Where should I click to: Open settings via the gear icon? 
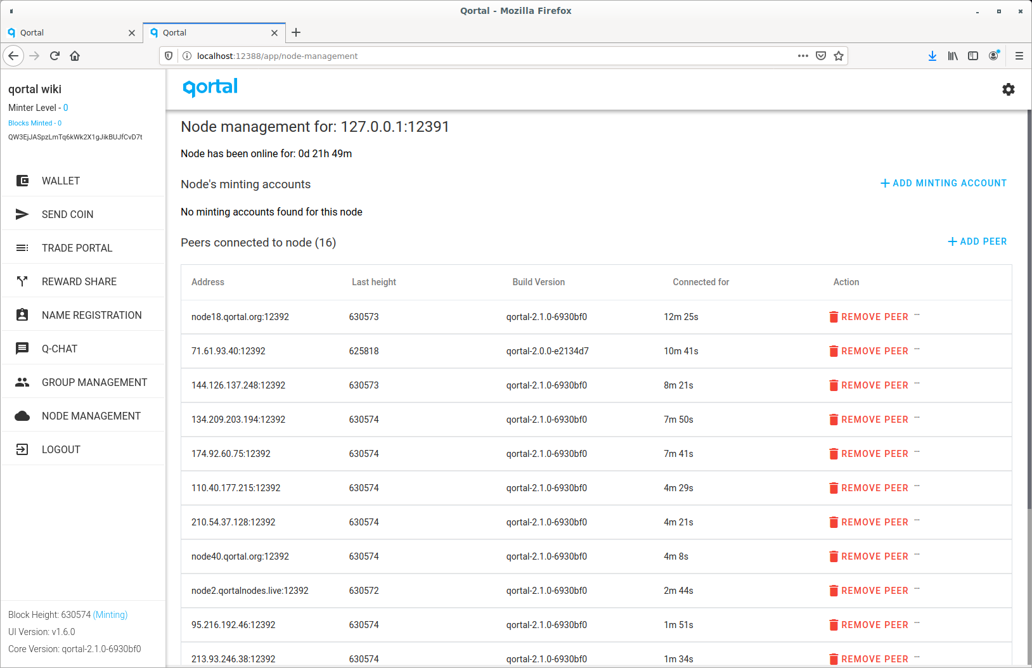(x=1009, y=89)
